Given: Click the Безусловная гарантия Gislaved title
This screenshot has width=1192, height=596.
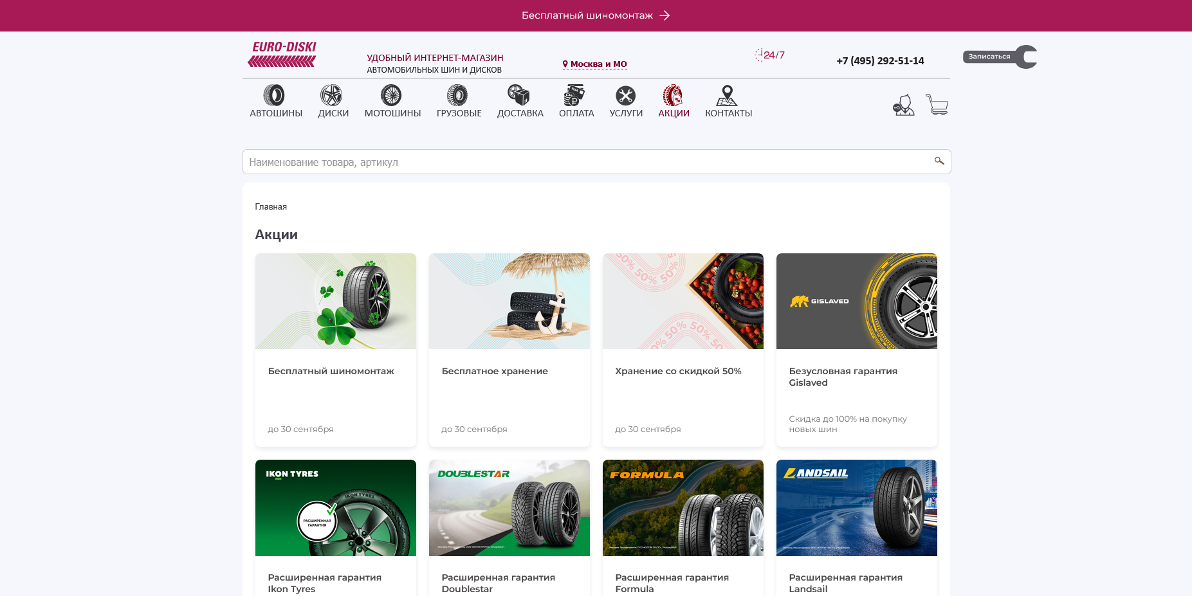Looking at the screenshot, I should tap(843, 377).
